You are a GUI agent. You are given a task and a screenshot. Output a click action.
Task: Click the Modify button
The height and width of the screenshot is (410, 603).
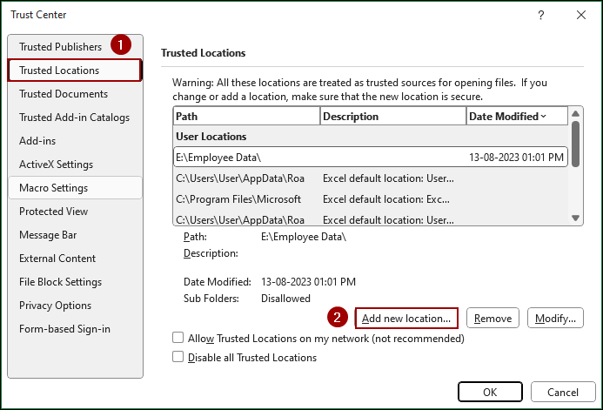[555, 318]
